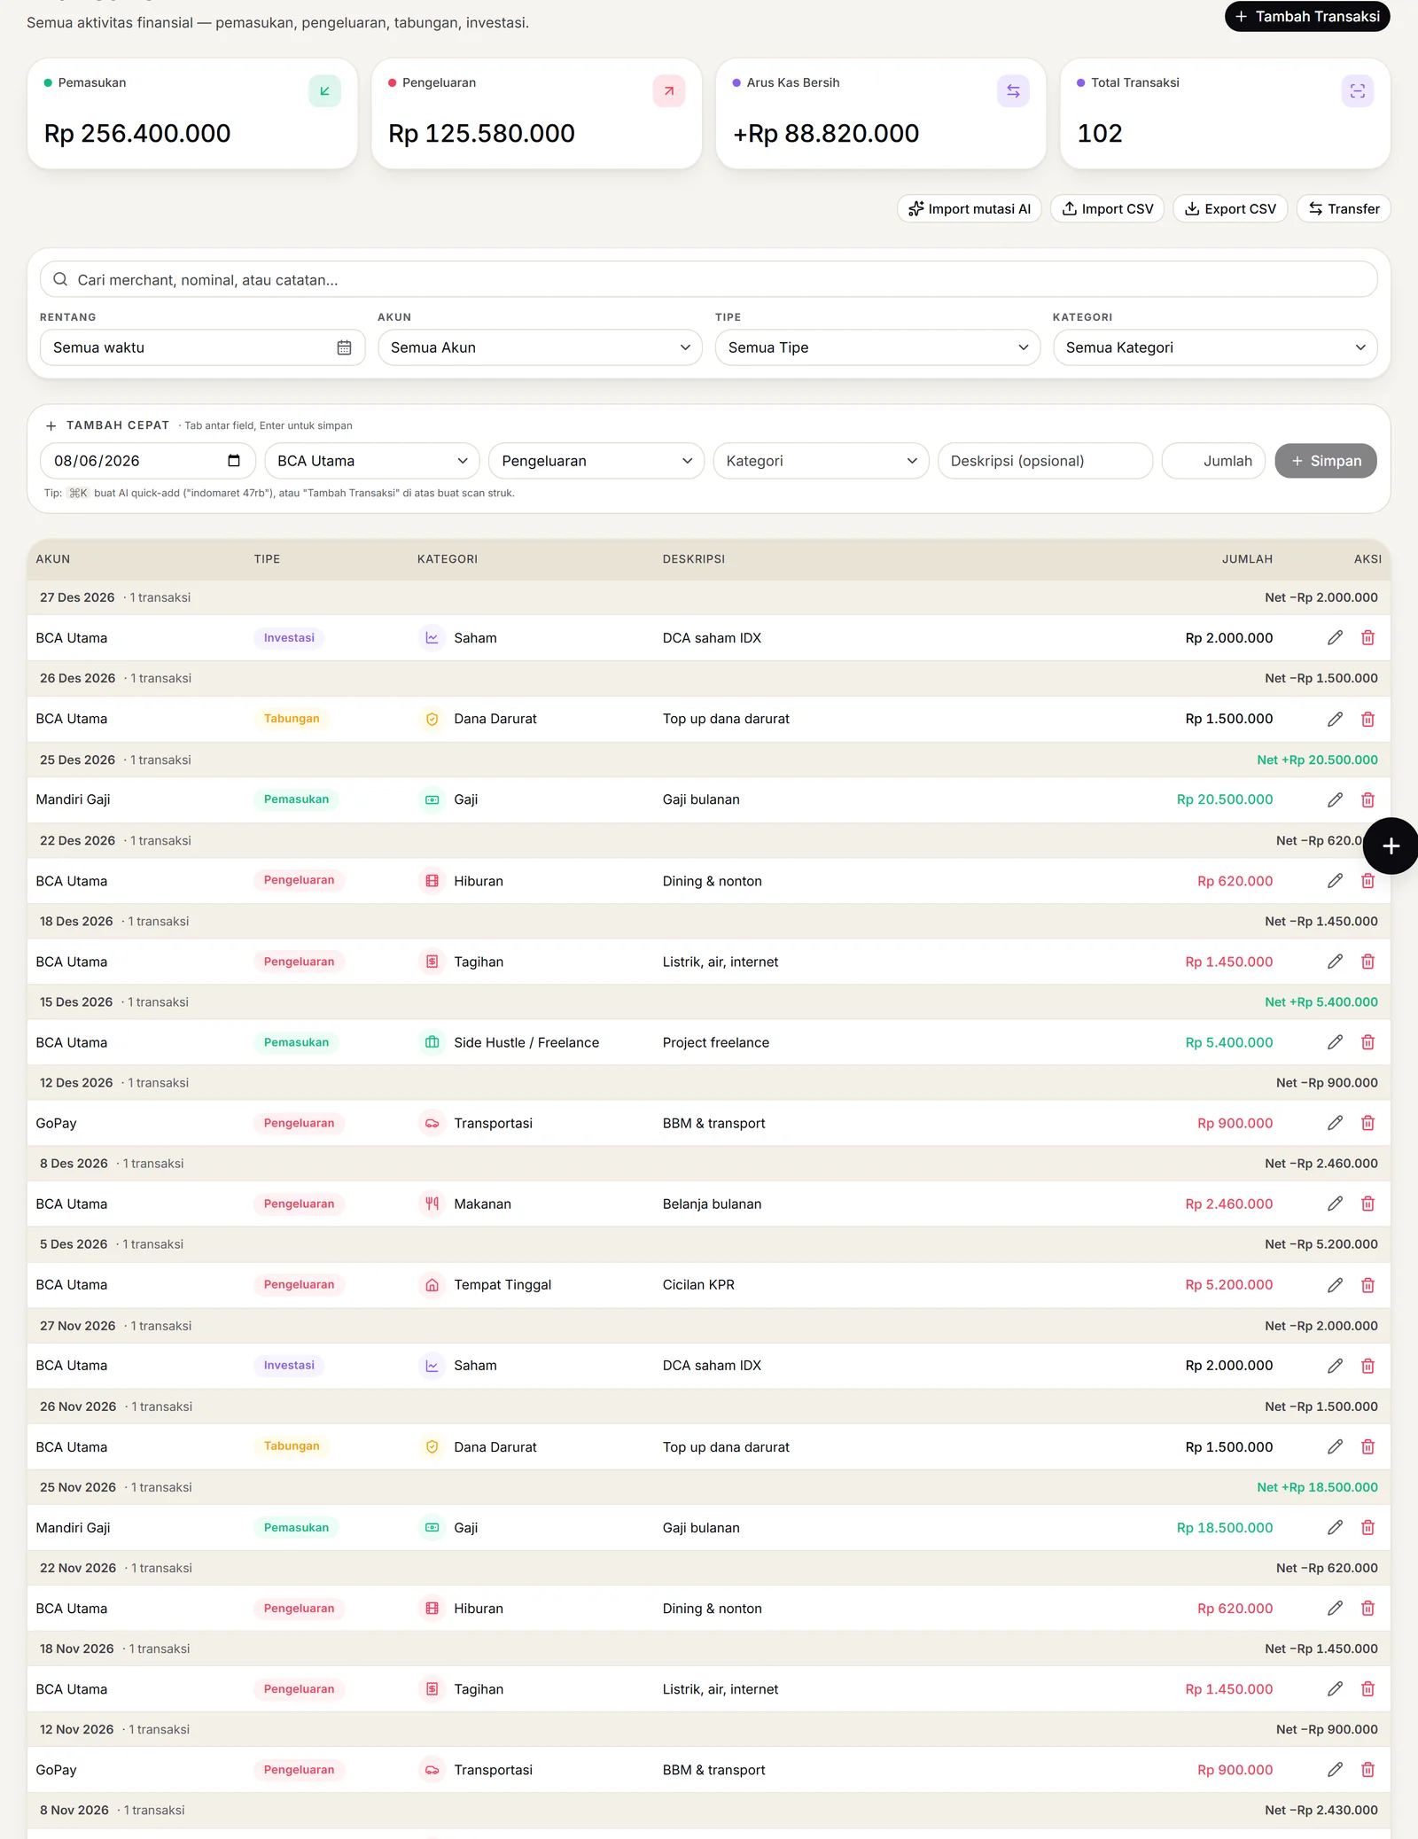
Task: Click the Import CSV button
Action: click(1107, 209)
